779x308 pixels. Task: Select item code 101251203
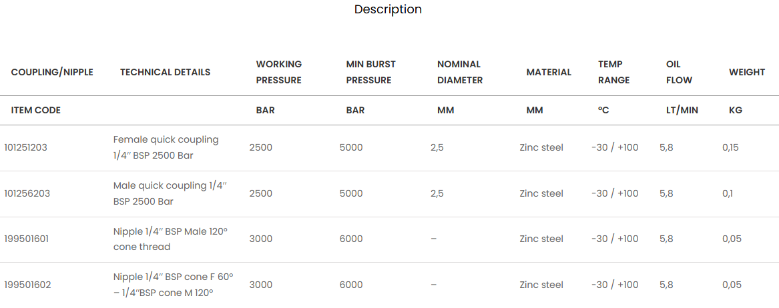pyautogui.click(x=27, y=147)
